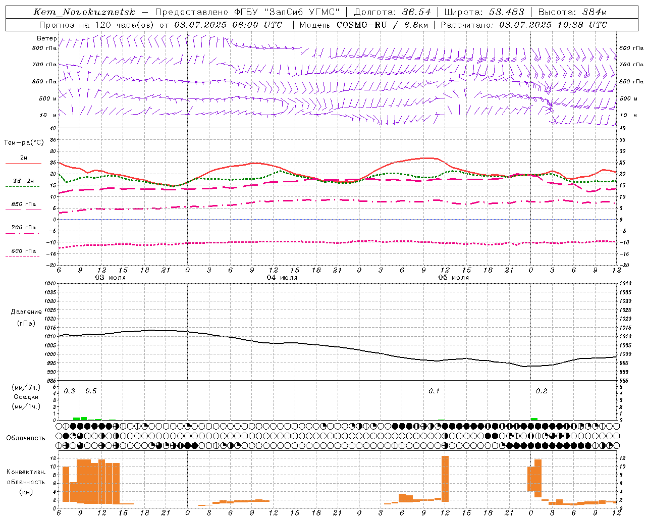
Task: Click the Высота: 384м header field
Action: coord(572,12)
